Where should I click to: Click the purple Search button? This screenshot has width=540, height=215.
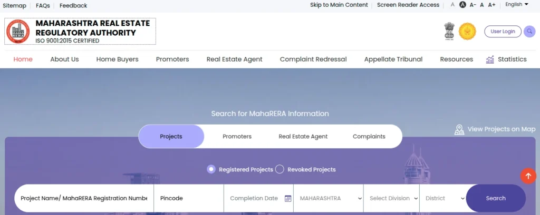[496, 198]
